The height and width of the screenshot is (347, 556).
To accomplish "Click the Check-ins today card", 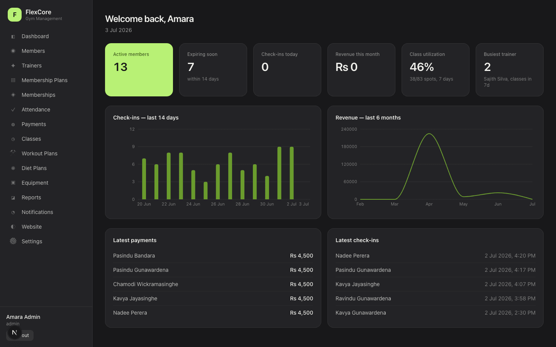I will click(x=287, y=70).
